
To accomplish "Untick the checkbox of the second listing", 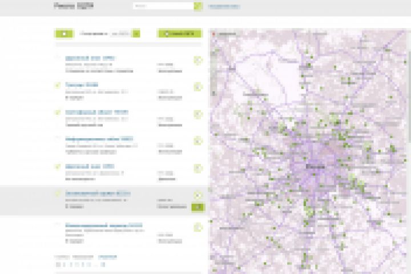I will 58,85.
